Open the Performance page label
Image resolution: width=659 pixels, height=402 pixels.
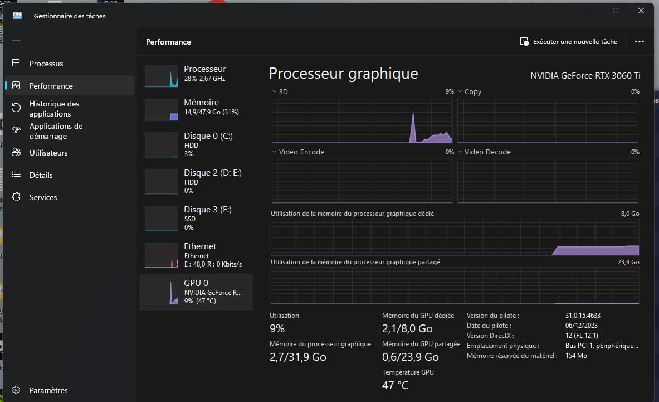pyautogui.click(x=51, y=86)
